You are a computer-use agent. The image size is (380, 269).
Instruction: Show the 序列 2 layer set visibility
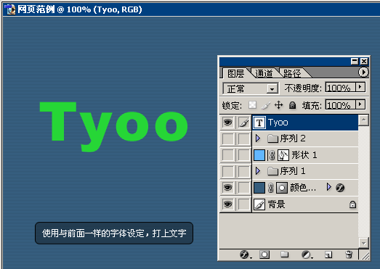coord(228,139)
